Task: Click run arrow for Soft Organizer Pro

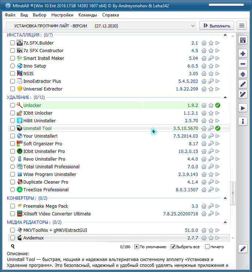Action: [x=217, y=143]
